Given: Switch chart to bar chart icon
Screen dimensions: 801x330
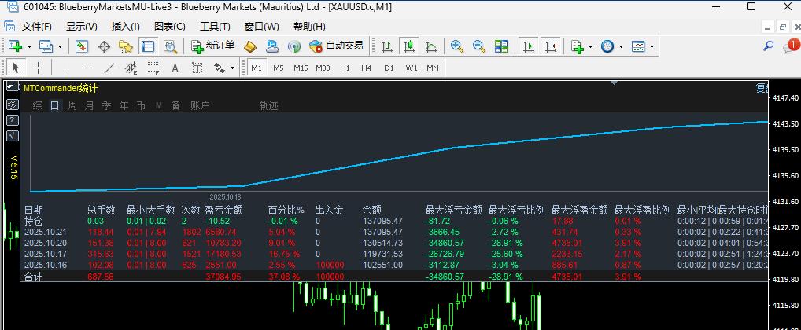Looking at the screenshot, I should coord(387,46).
